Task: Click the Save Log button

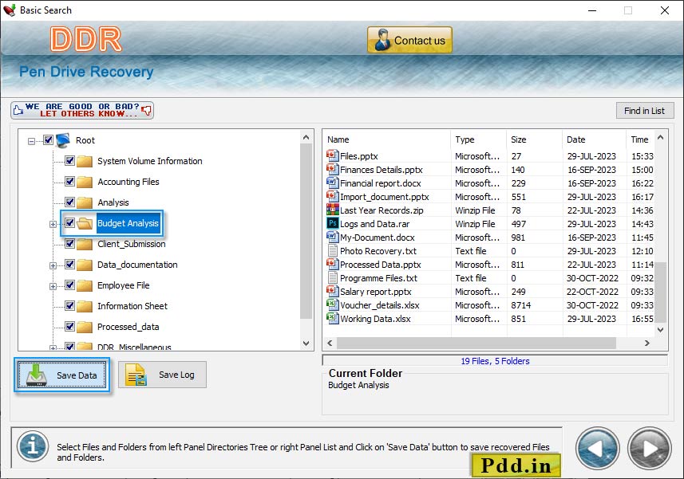Action: click(x=162, y=375)
